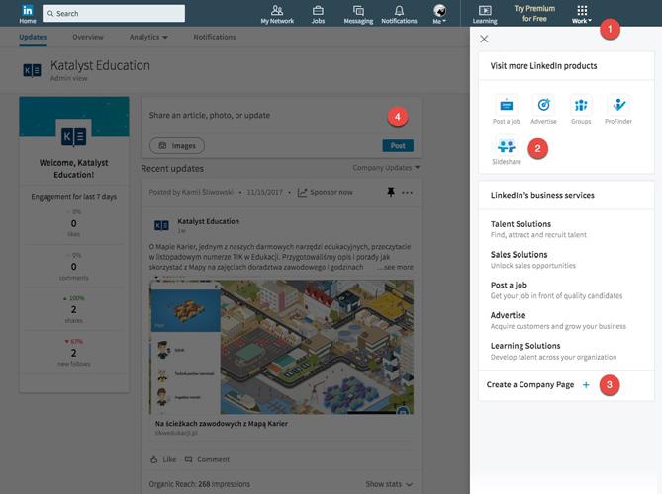Click the Kamil Śliwowski poster name

[x=207, y=193]
